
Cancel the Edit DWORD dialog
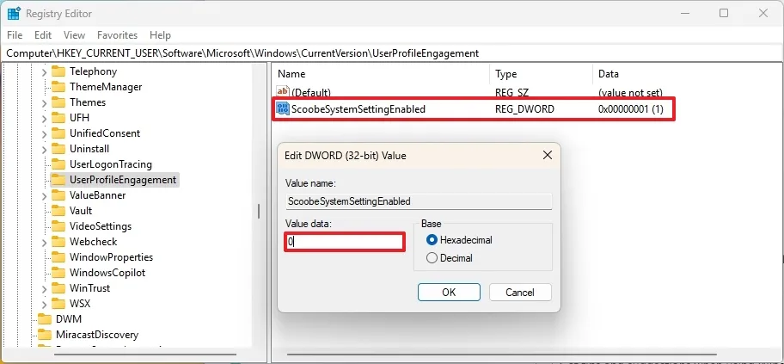(x=520, y=293)
